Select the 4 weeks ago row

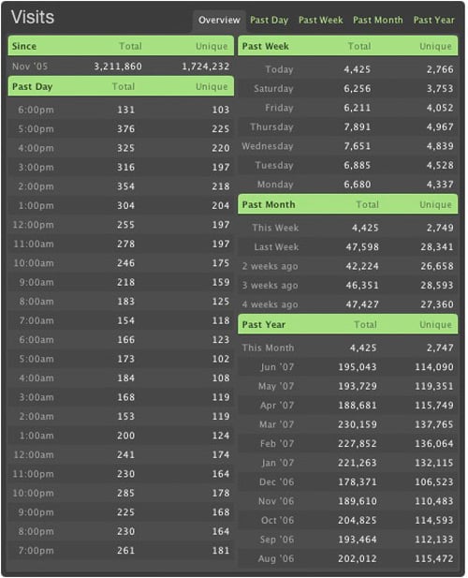pyautogui.click(x=347, y=304)
